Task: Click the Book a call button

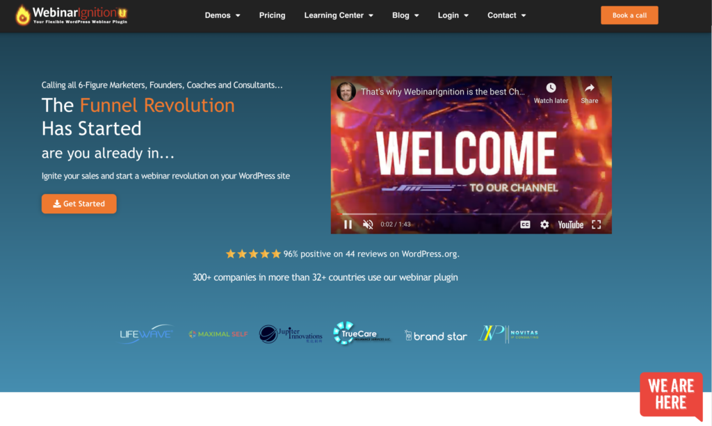Action: 629,15
